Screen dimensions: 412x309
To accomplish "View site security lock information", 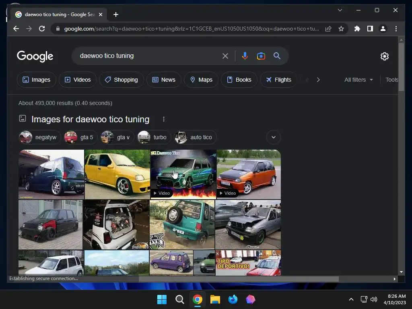I will click(x=58, y=29).
